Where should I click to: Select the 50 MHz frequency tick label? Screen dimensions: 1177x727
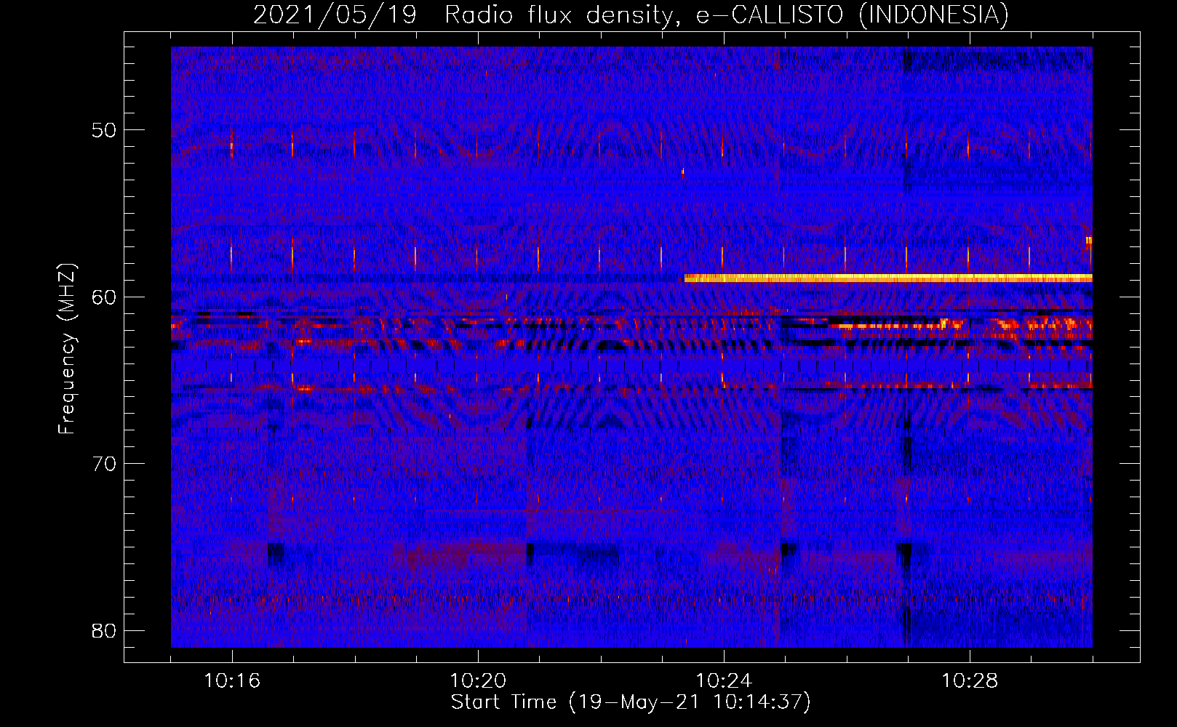click(x=105, y=131)
